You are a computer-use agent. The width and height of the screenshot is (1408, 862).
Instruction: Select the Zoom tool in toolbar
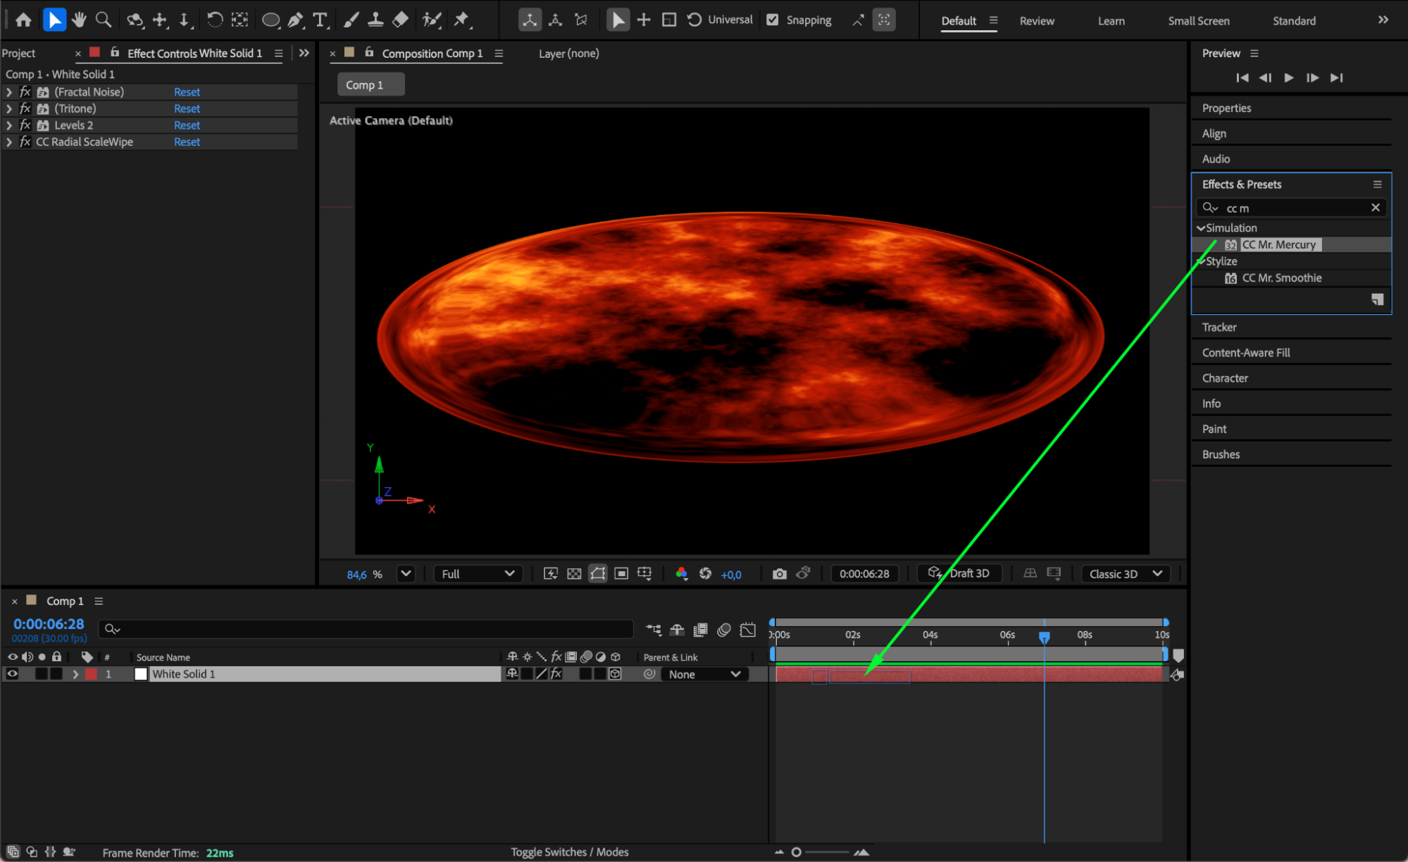[104, 20]
